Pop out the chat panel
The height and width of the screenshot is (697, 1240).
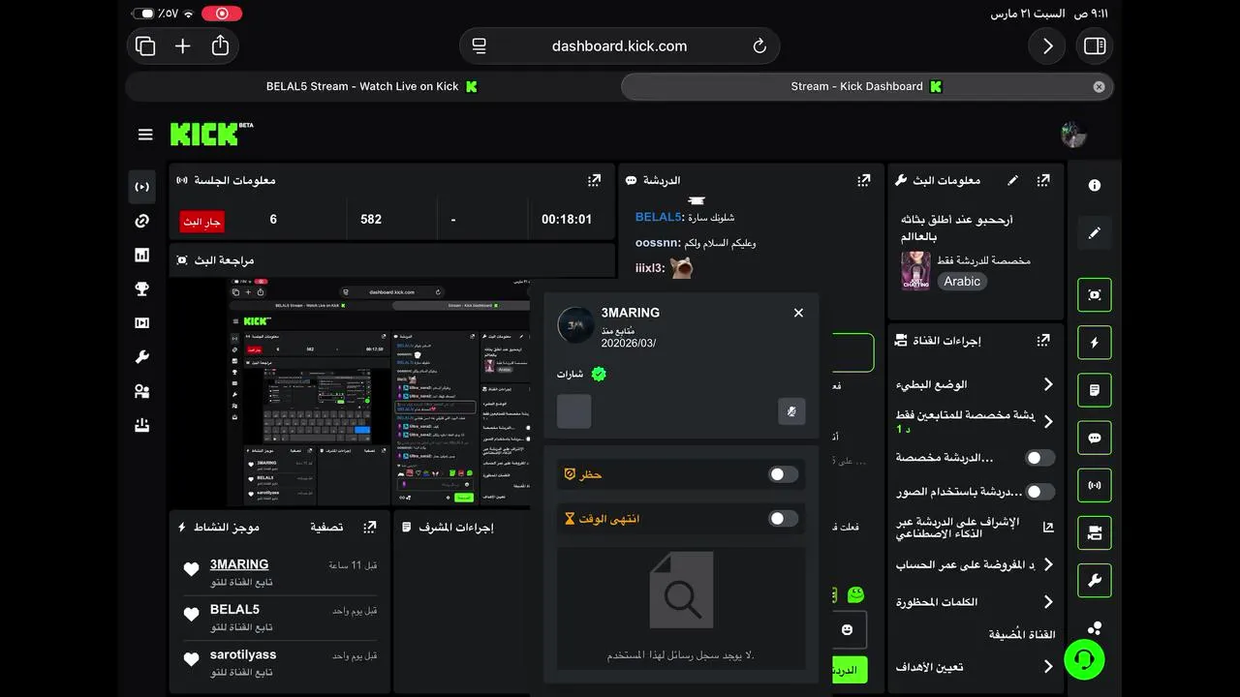point(863,180)
